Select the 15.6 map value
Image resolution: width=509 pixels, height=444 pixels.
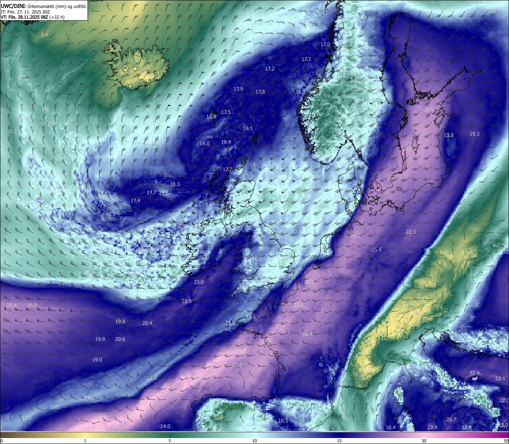coord(377,250)
